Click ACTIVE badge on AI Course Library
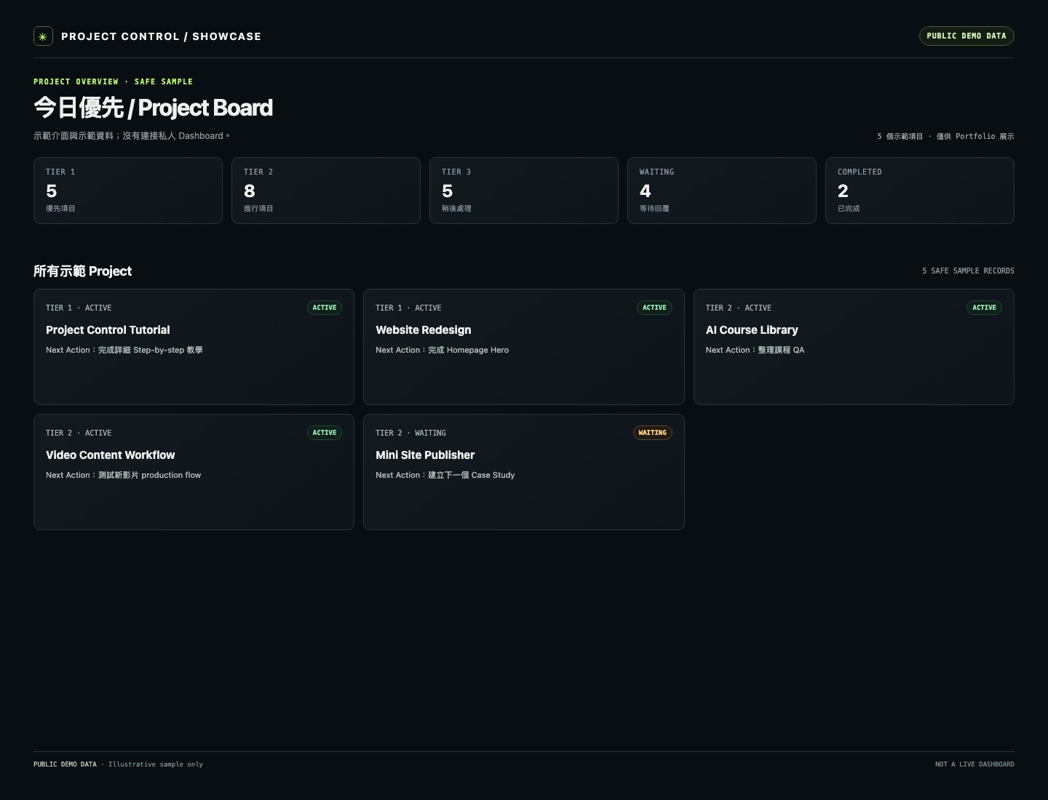The height and width of the screenshot is (800, 1048). 985,308
